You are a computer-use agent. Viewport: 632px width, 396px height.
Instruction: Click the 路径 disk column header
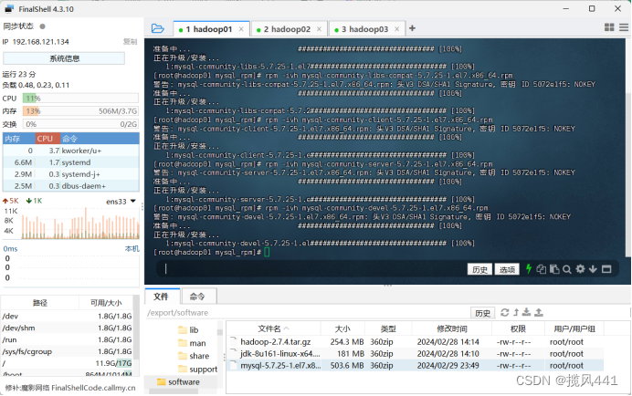coord(40,303)
